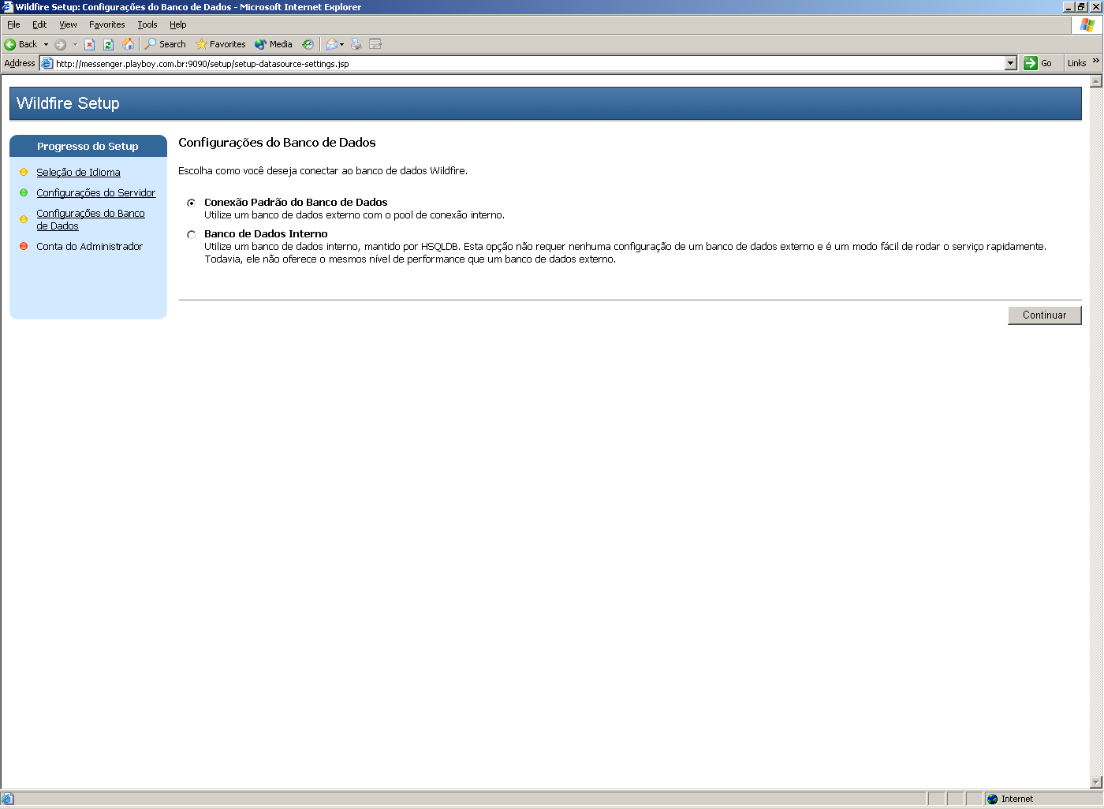Click the Progresso do Setup panel heading

pos(88,146)
